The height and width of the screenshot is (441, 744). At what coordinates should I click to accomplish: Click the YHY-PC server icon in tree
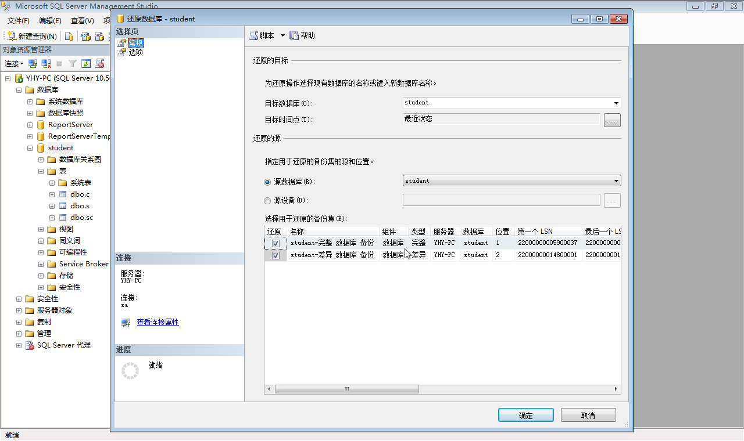point(19,78)
